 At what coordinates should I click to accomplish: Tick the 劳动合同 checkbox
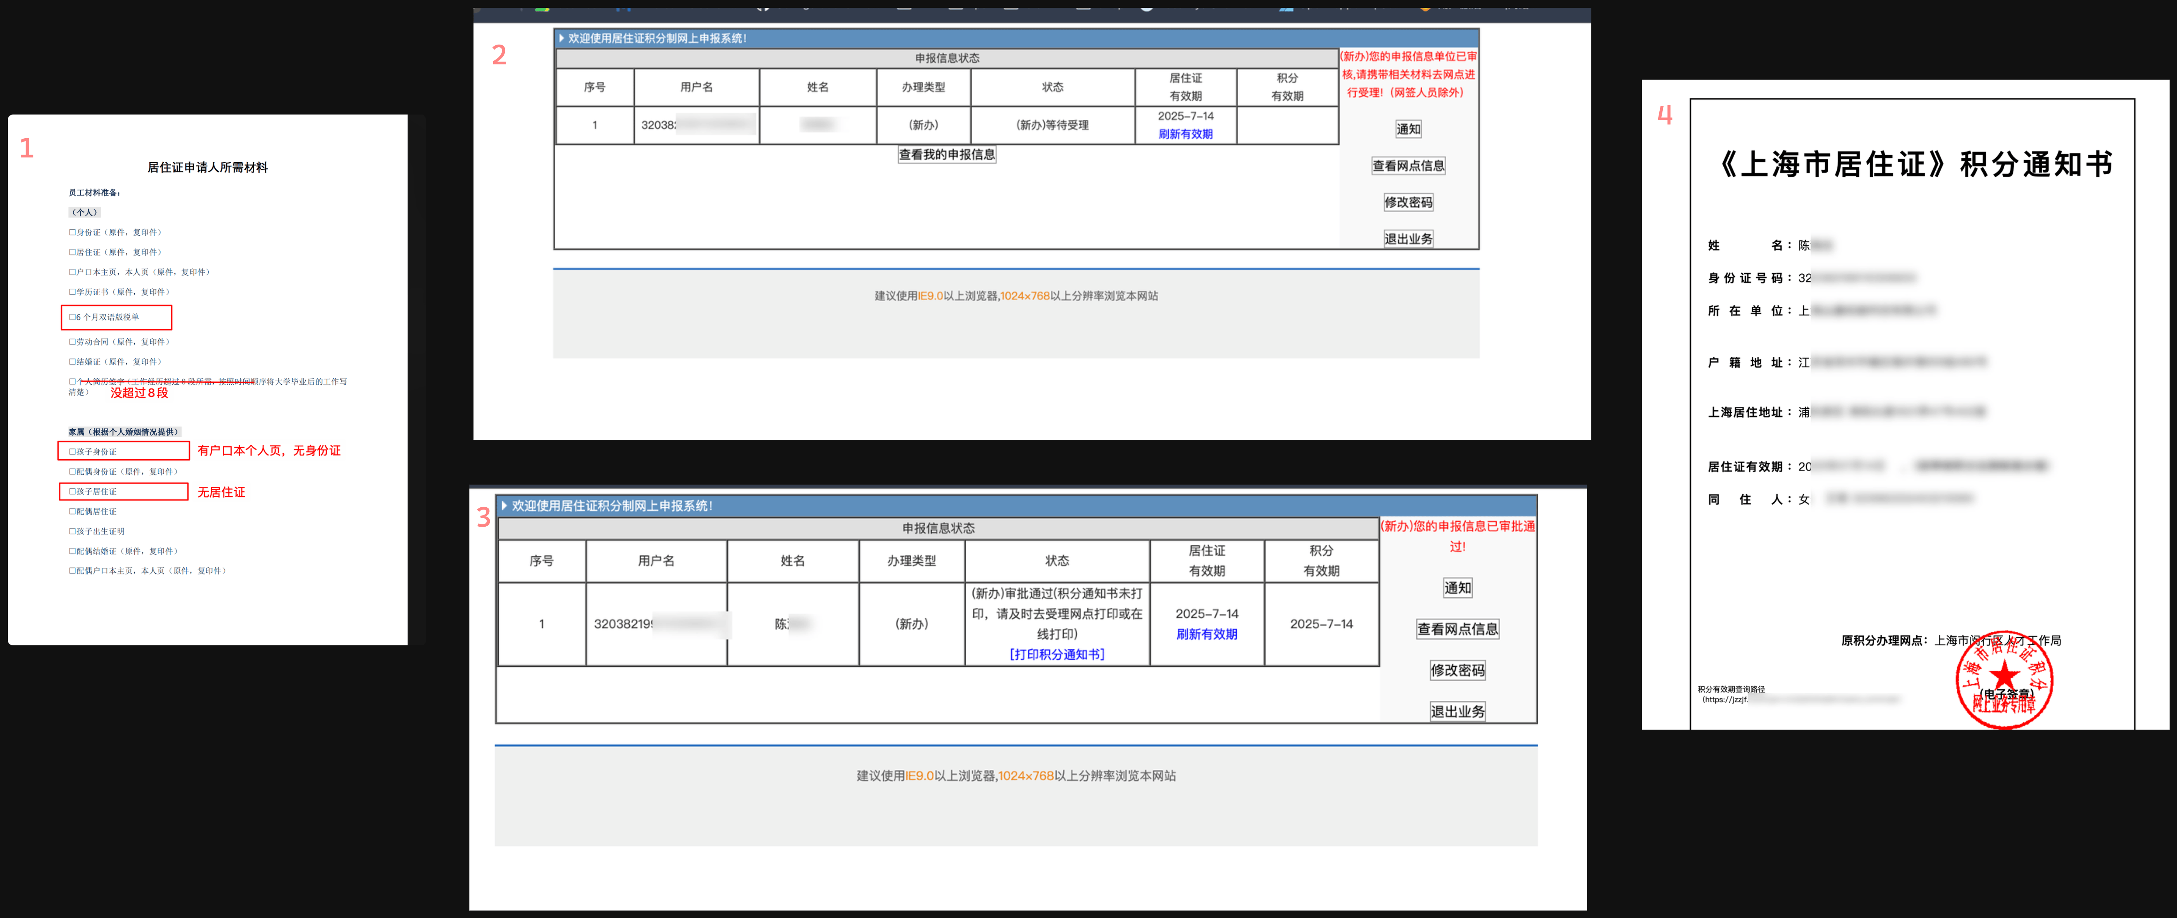[x=73, y=342]
